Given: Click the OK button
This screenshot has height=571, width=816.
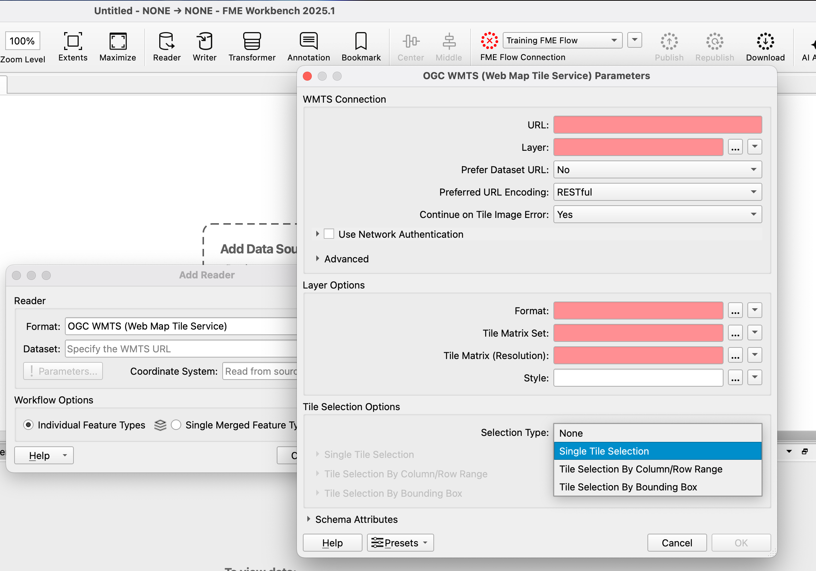Looking at the screenshot, I should click(x=741, y=543).
